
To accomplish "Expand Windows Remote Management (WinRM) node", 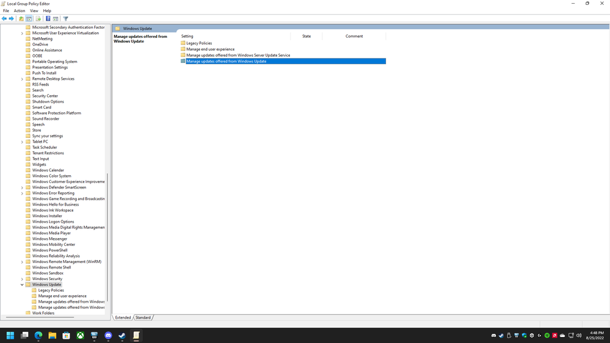I will pos(22,262).
